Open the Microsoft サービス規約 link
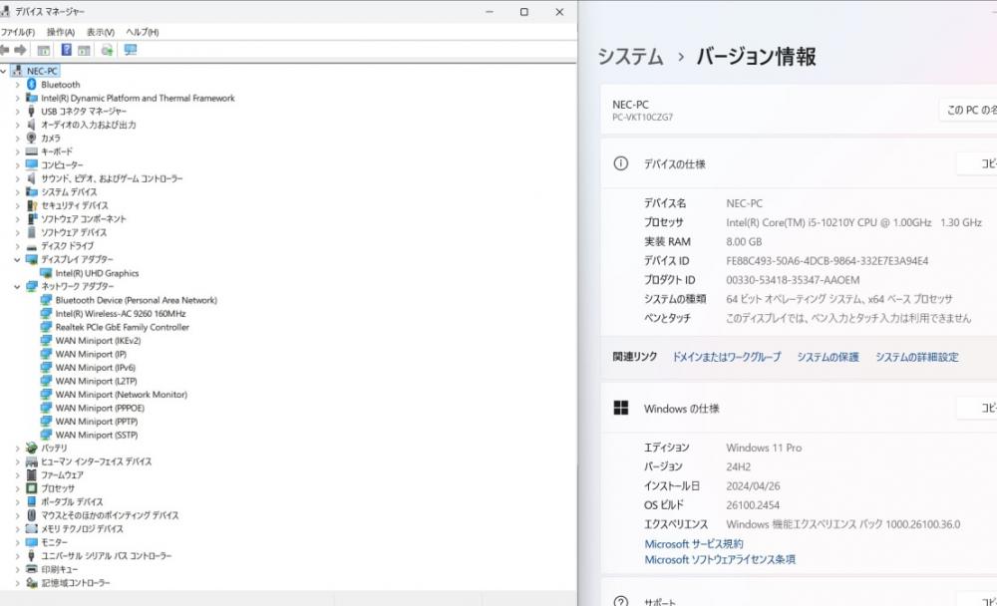Viewport: 997px width, 606px height. pyautogui.click(x=694, y=543)
